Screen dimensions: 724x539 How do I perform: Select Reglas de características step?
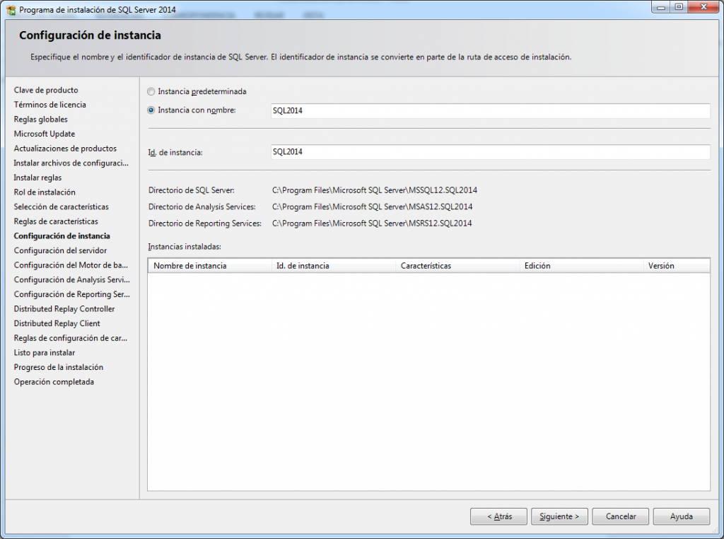[56, 221]
